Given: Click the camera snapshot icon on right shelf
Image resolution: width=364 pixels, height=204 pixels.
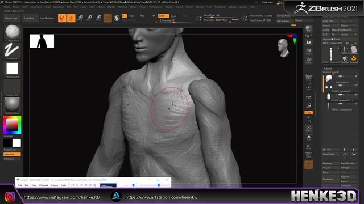Looking at the screenshot, I should coord(308,42).
